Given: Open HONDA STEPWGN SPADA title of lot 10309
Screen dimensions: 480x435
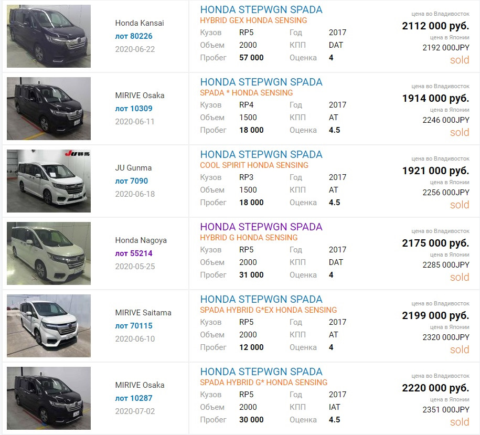Looking at the screenshot, I should [261, 82].
